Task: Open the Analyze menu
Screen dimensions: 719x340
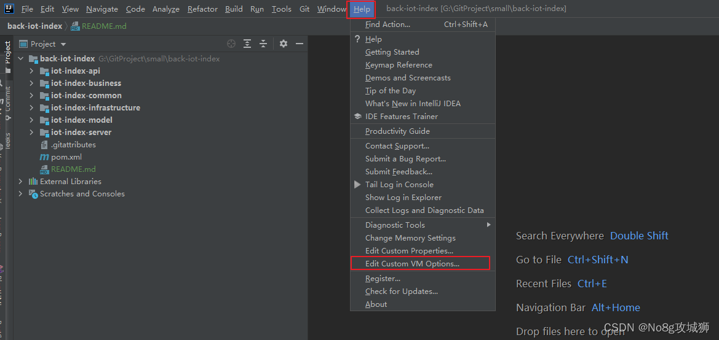Action: (x=167, y=9)
